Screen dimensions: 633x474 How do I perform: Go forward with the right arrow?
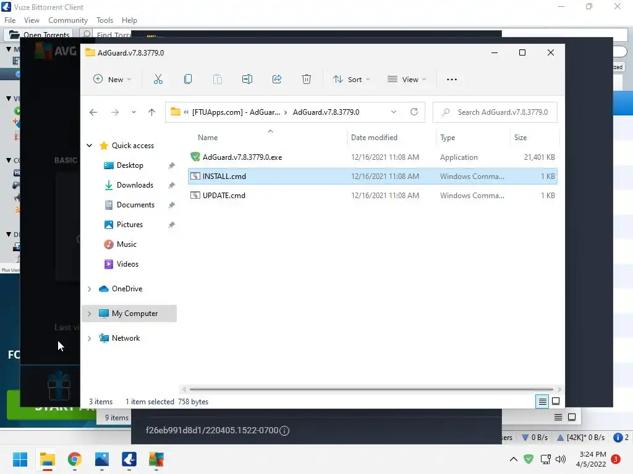(x=115, y=112)
